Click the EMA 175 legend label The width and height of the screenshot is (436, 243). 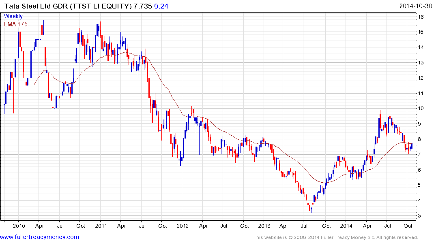(15, 24)
